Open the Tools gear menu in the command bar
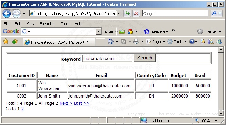Image resolution: width=226 pixels, height=125 pixels. (177, 42)
